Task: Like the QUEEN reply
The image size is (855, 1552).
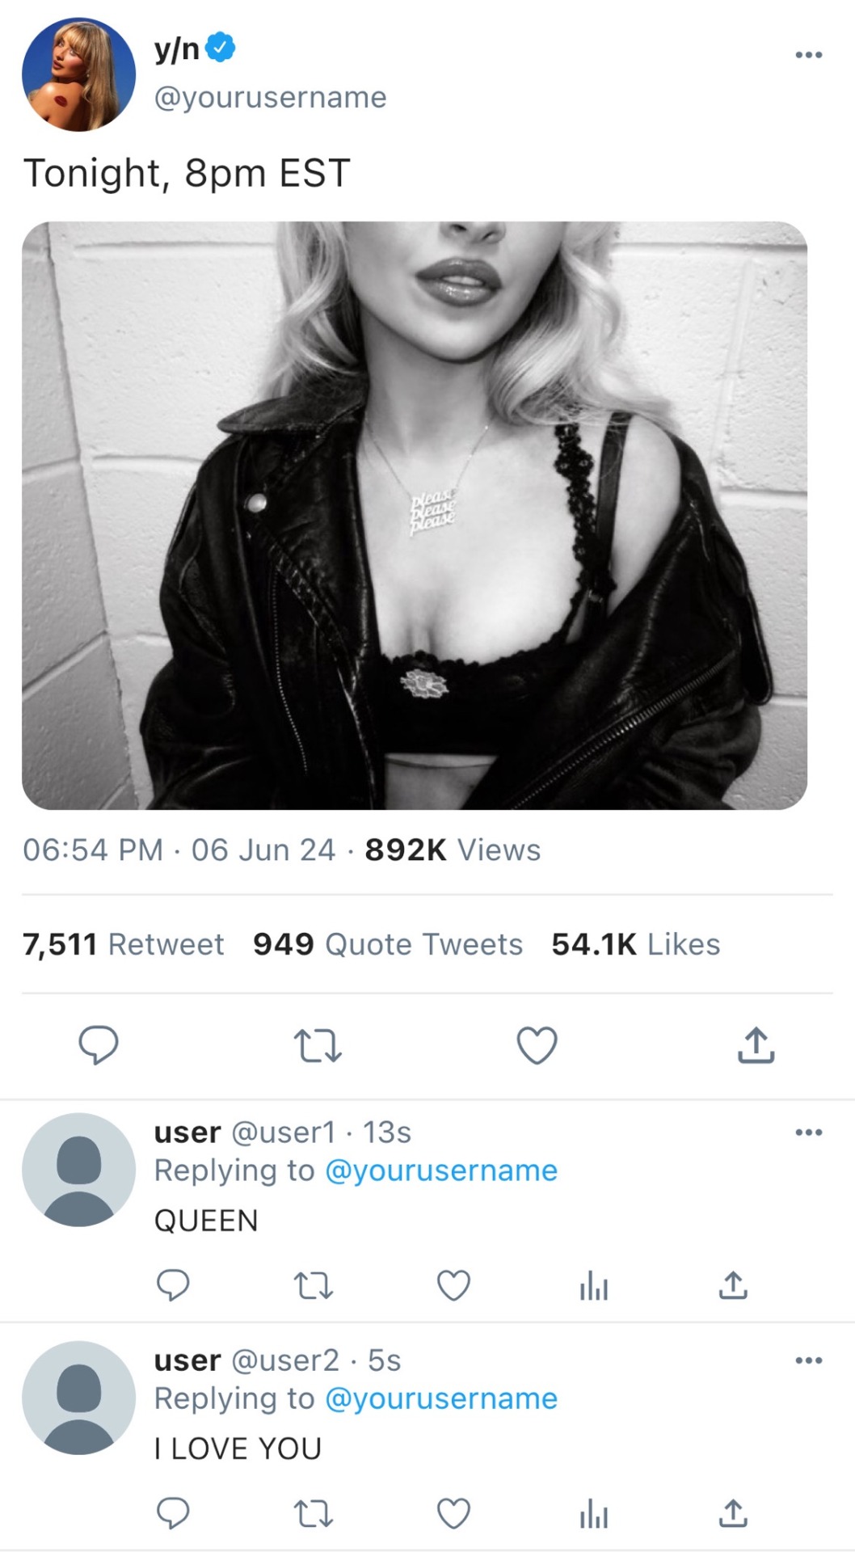Action: coord(453,1285)
